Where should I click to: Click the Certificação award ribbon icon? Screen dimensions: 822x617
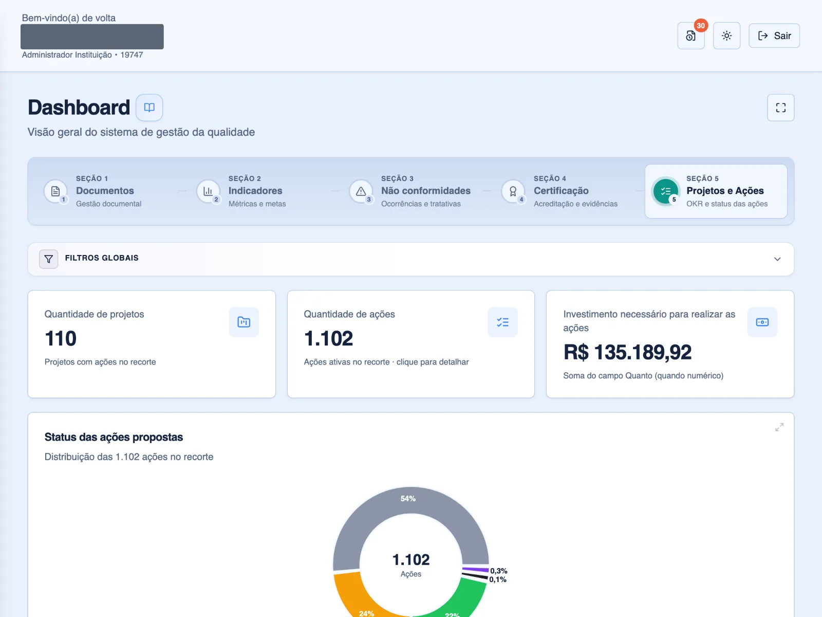coord(513,191)
